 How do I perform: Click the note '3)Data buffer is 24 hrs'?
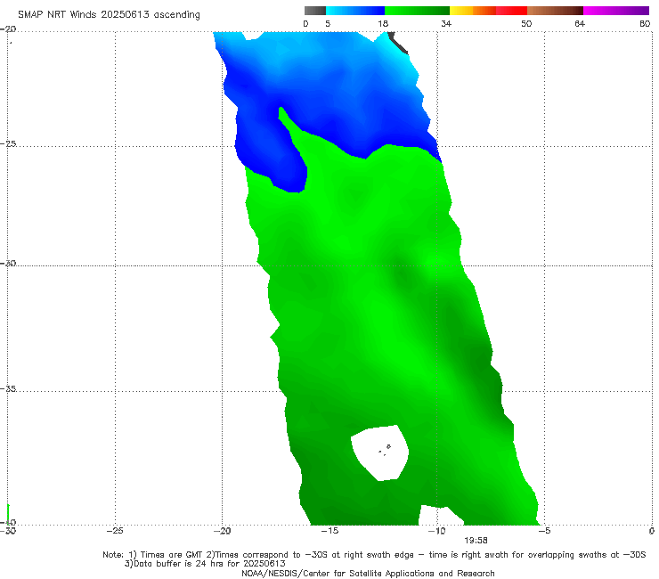205,564
